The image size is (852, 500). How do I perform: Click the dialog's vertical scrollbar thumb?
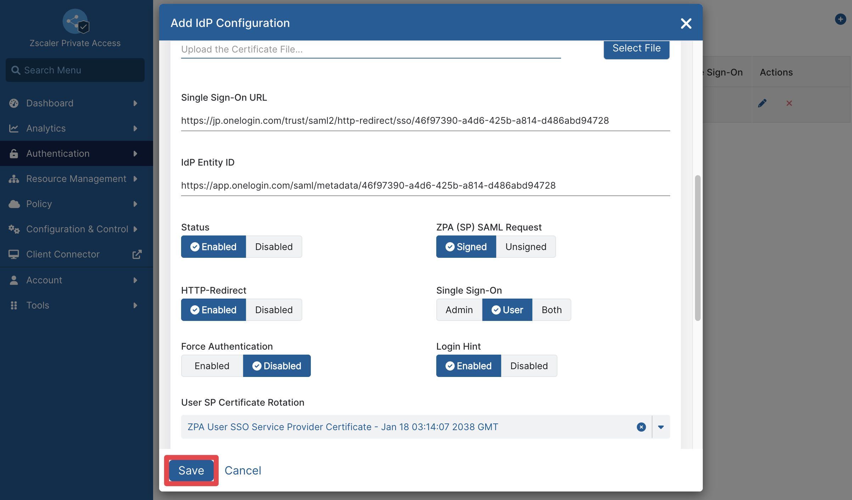tap(697, 248)
